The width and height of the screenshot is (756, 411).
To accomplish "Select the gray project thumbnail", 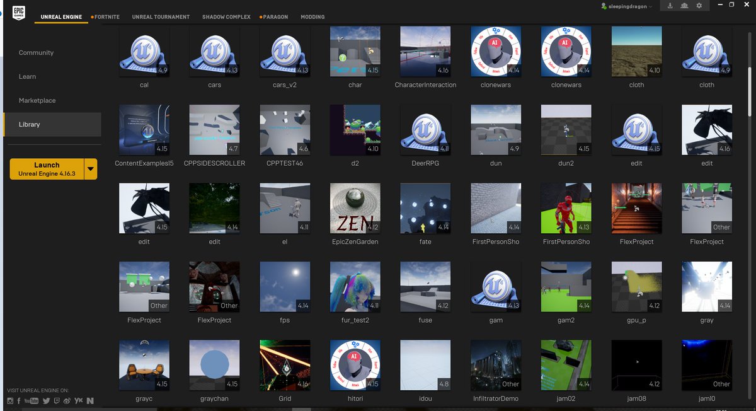I will [x=707, y=287].
